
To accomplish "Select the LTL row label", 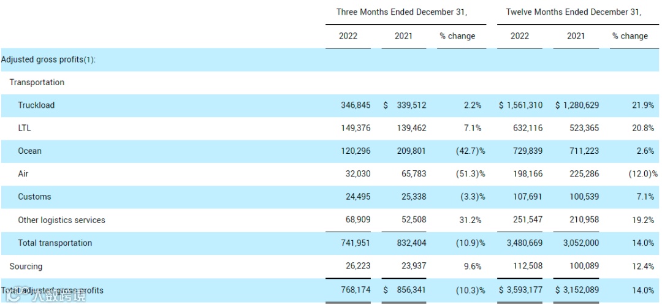I will (25, 128).
